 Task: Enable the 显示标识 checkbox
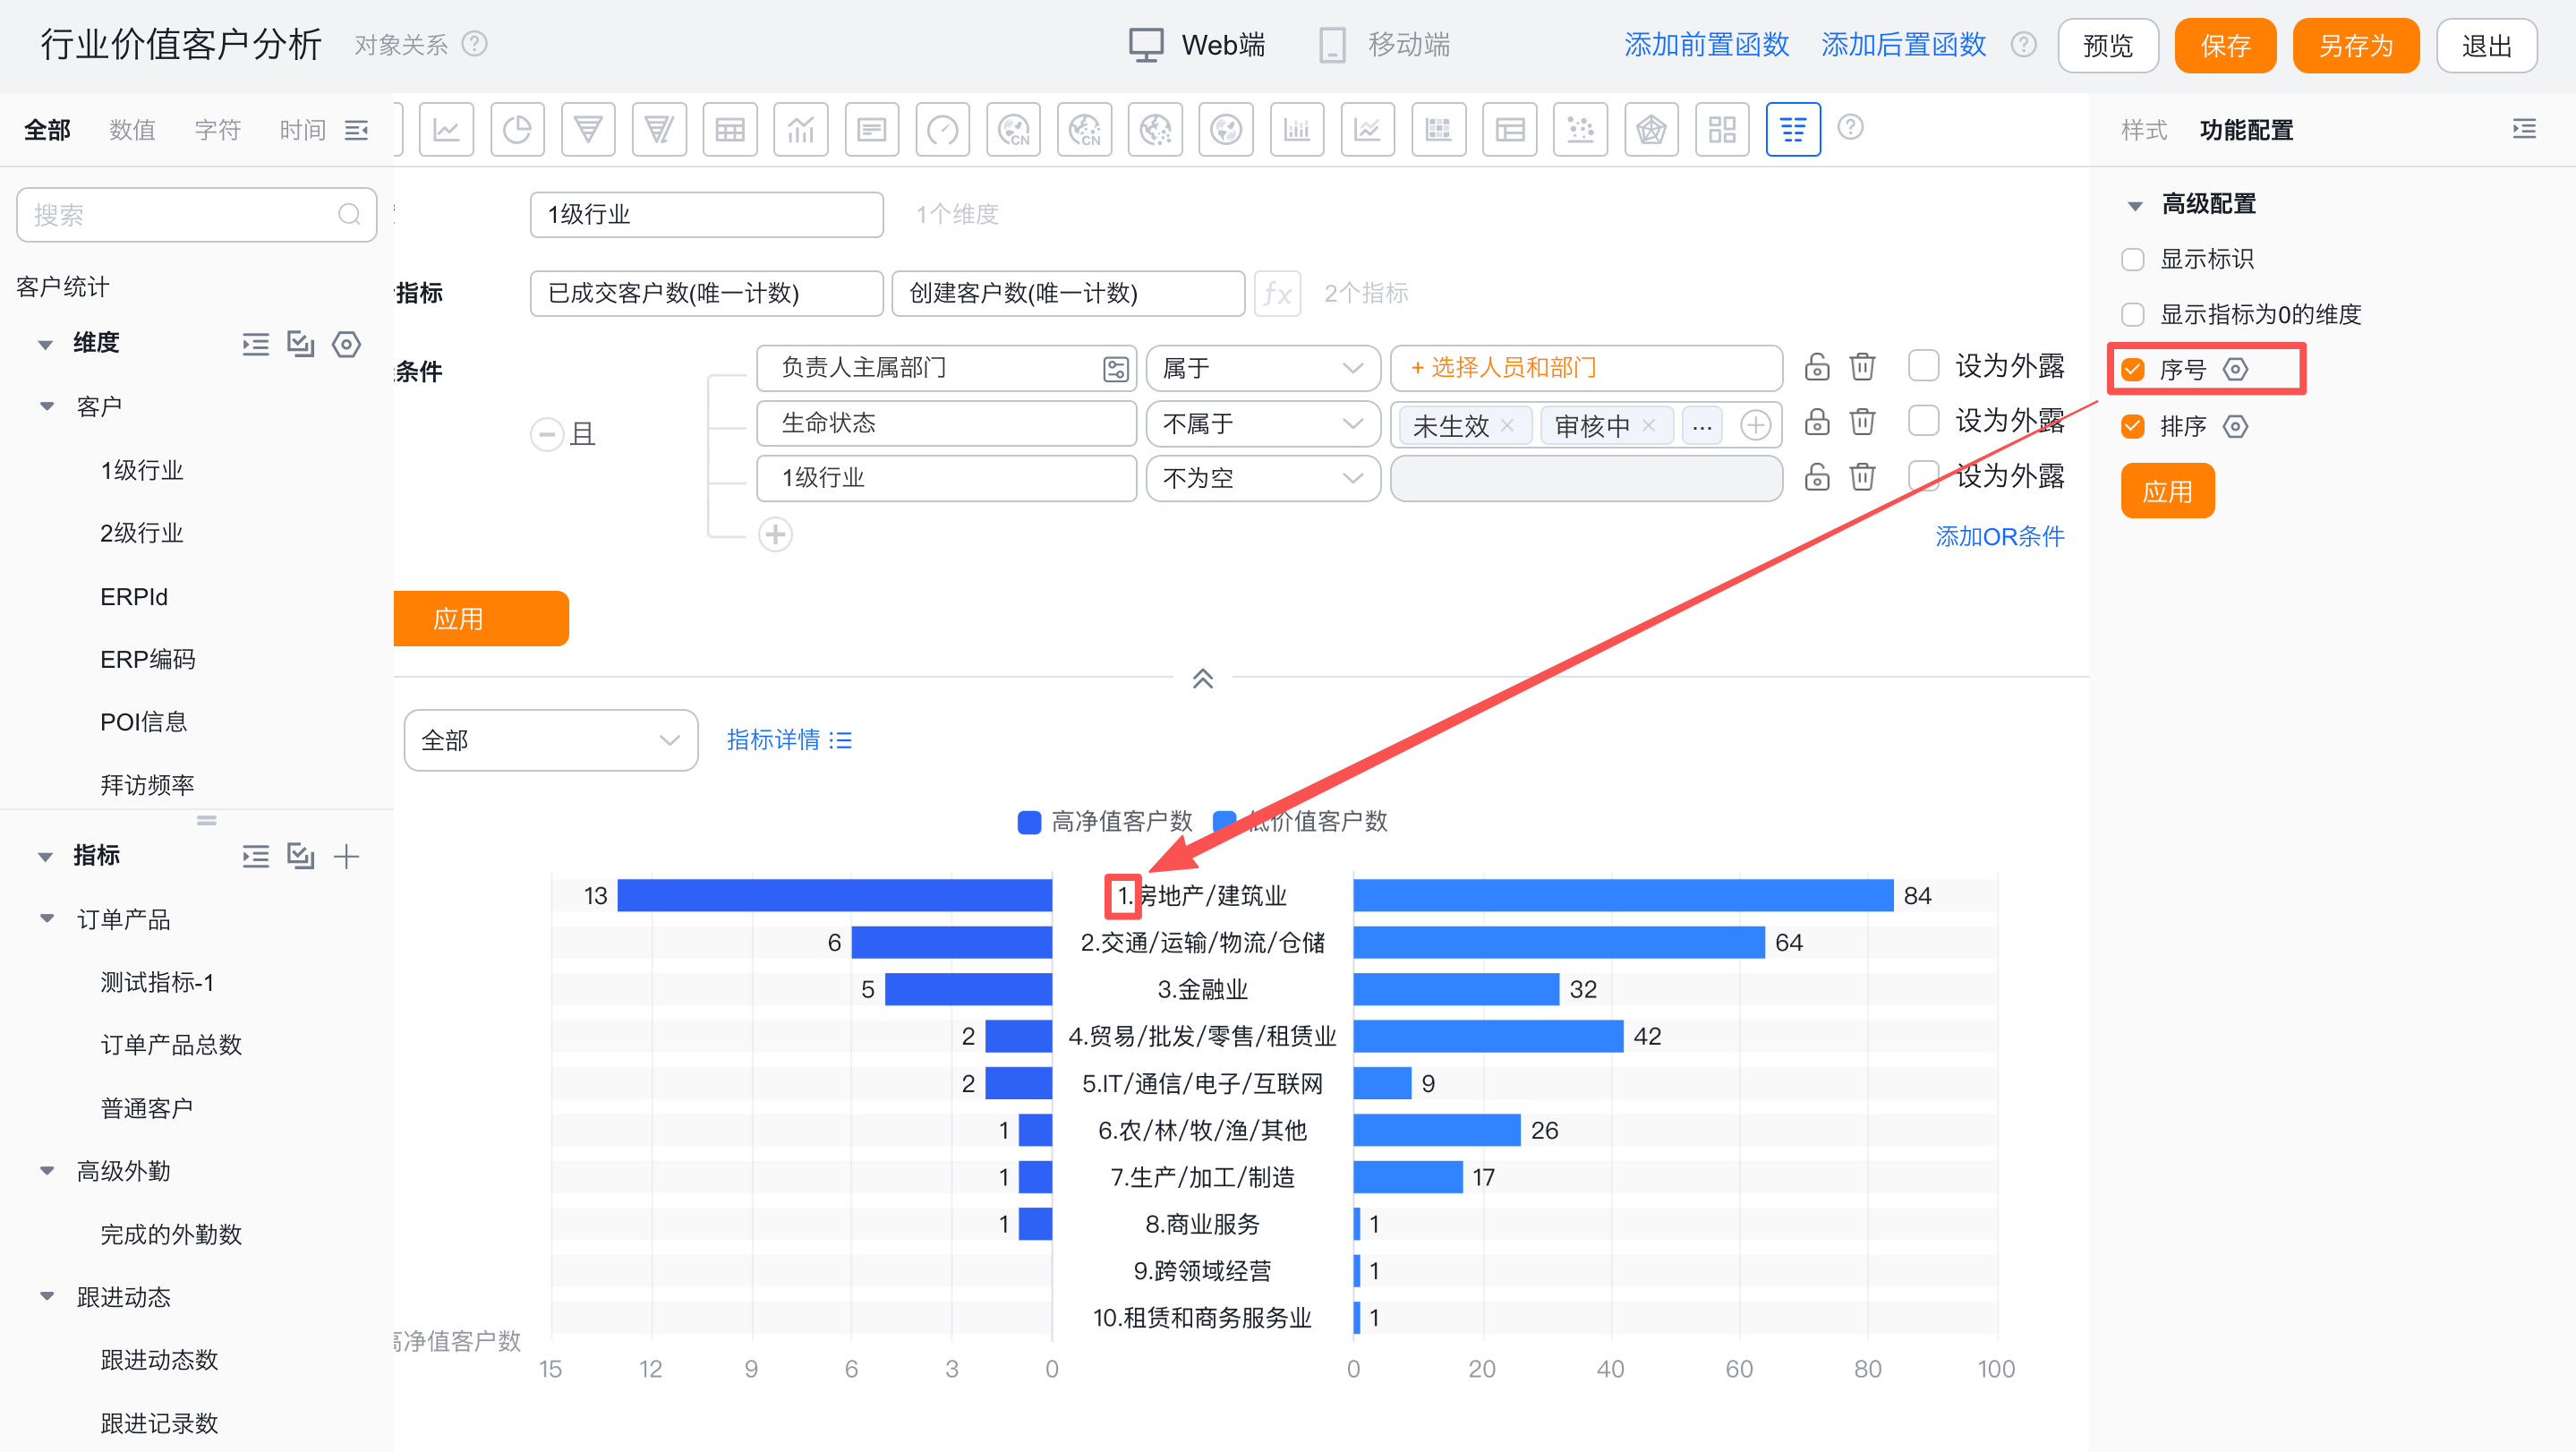[x=2133, y=260]
